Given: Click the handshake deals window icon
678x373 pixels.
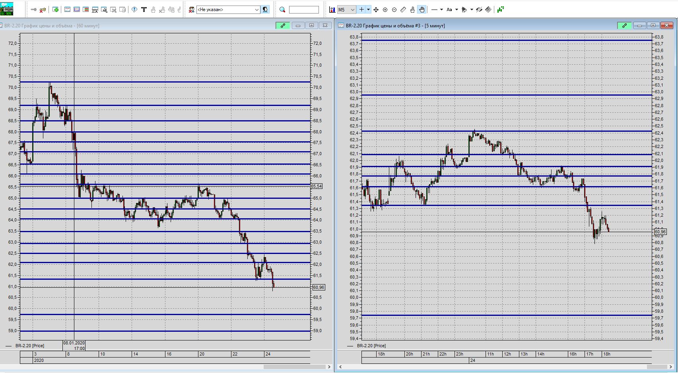Looking at the screenshot, I should [x=95, y=10].
